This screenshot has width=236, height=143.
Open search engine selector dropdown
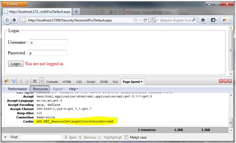pyautogui.click(x=155, y=20)
